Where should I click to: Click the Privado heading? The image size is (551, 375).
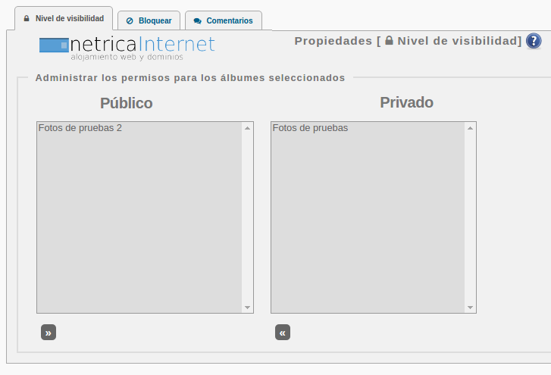click(406, 102)
